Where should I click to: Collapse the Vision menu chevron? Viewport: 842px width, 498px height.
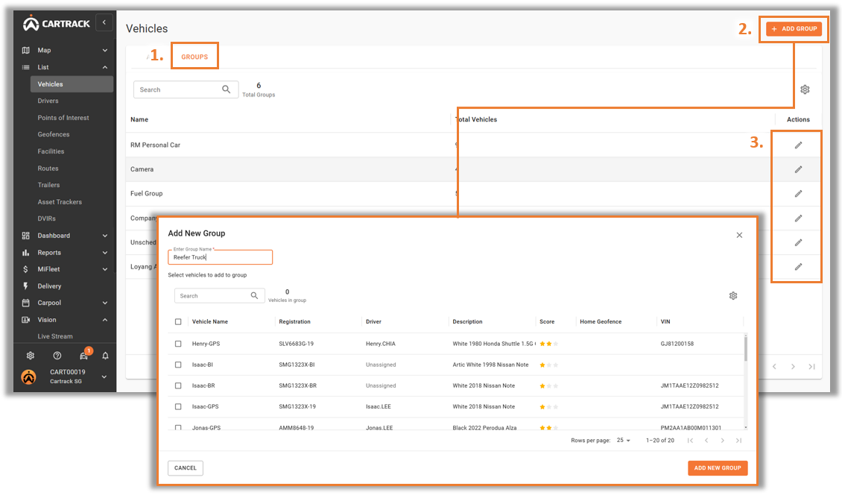pyautogui.click(x=105, y=320)
